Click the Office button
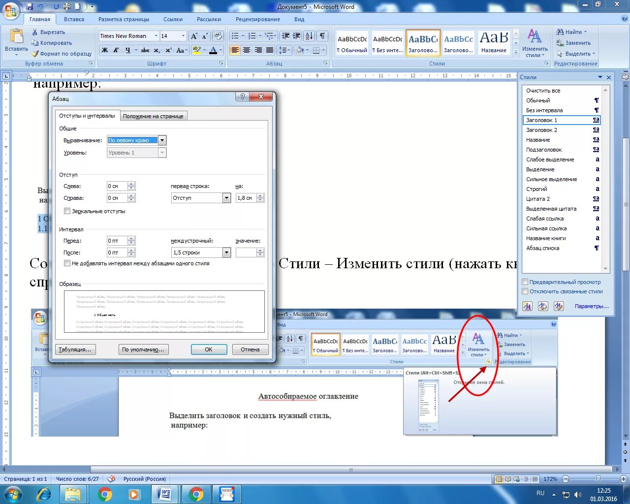The image size is (630, 504). pos(11,10)
